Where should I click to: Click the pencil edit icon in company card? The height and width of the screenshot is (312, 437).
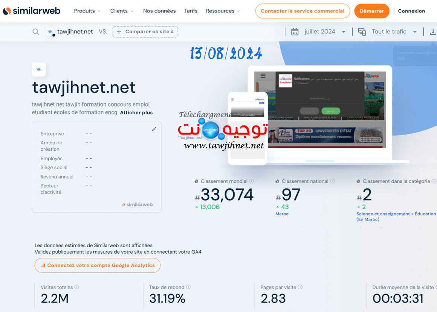[154, 129]
